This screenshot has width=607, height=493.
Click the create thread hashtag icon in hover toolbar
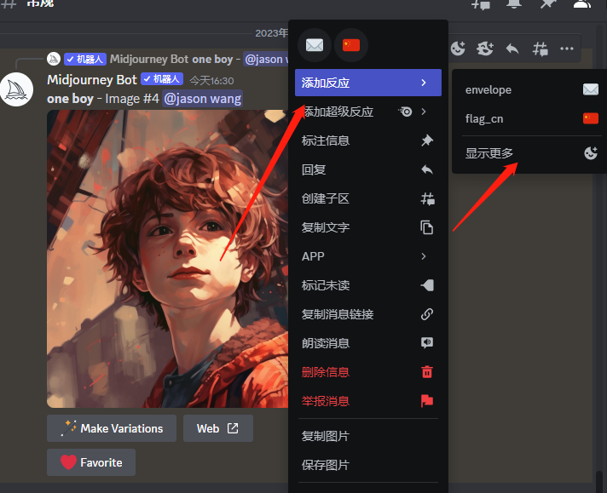(x=540, y=49)
